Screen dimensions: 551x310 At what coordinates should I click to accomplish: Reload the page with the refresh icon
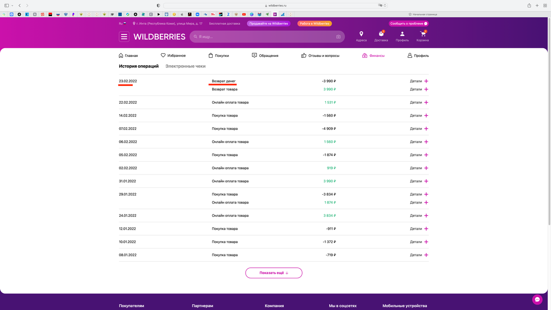click(x=385, y=6)
